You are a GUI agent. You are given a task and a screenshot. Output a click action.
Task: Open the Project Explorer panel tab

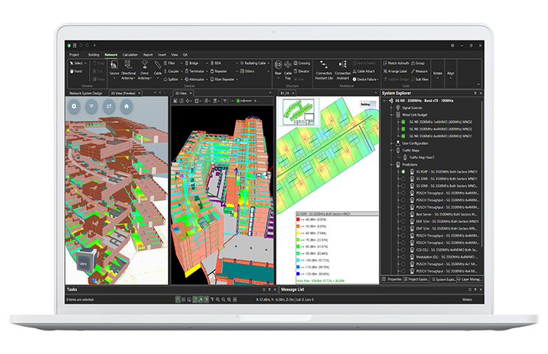click(416, 279)
